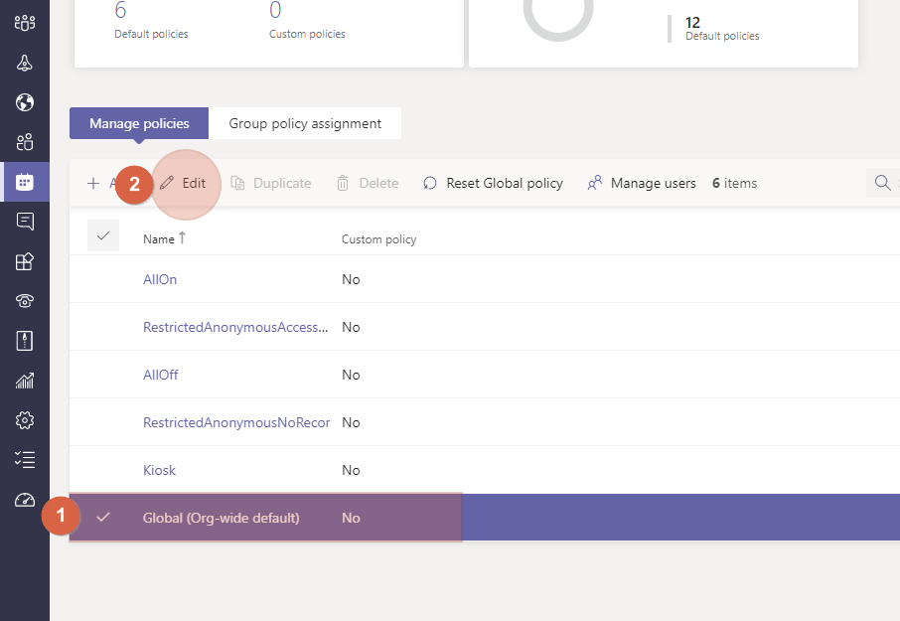Open the Org-wide settings gear icon
900x621 pixels.
click(25, 420)
